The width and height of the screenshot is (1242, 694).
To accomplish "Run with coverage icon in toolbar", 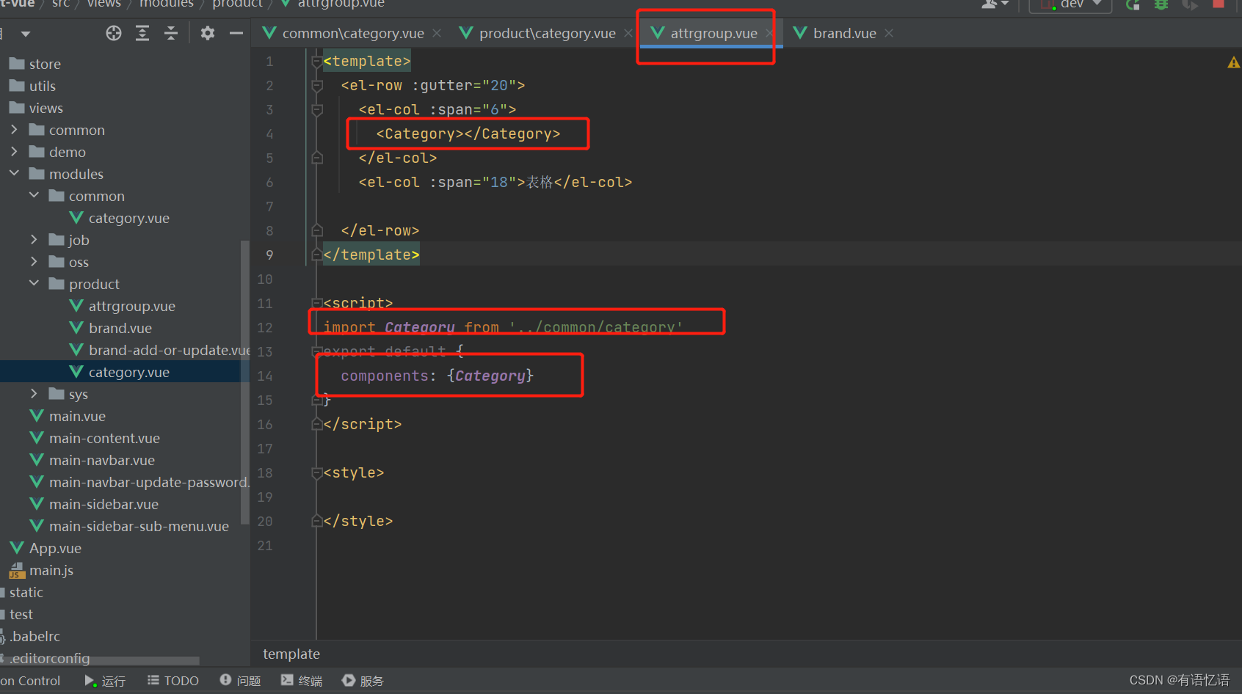I will pyautogui.click(x=1189, y=4).
